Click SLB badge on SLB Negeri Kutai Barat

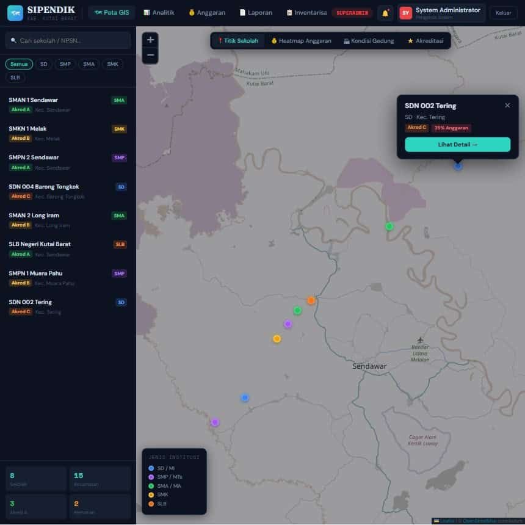(x=120, y=244)
